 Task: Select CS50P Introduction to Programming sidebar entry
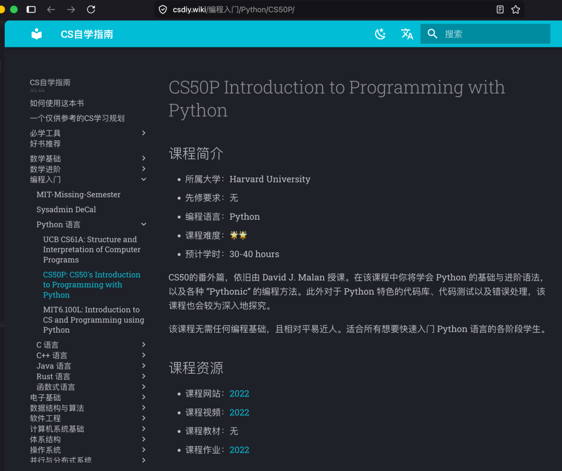pos(92,285)
